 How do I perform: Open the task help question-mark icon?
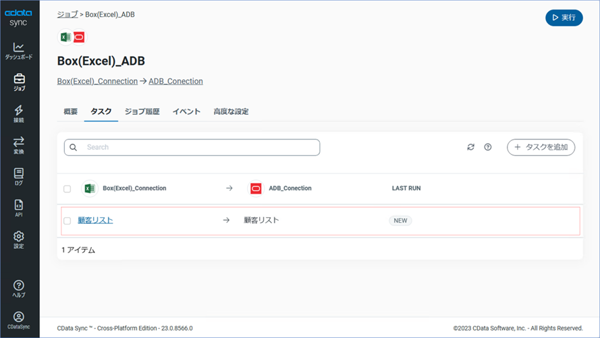tap(487, 147)
